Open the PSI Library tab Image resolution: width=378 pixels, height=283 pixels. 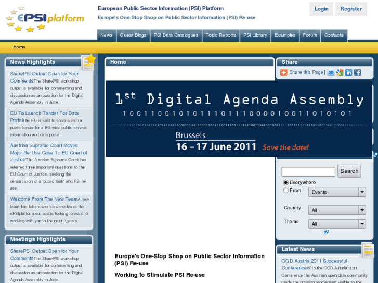255,35
